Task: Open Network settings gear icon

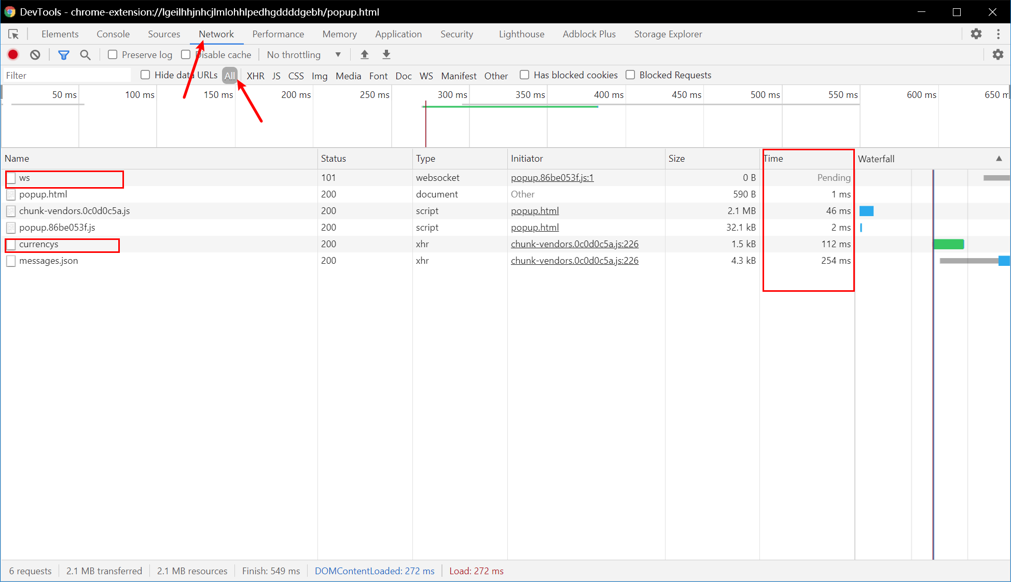Action: tap(998, 54)
